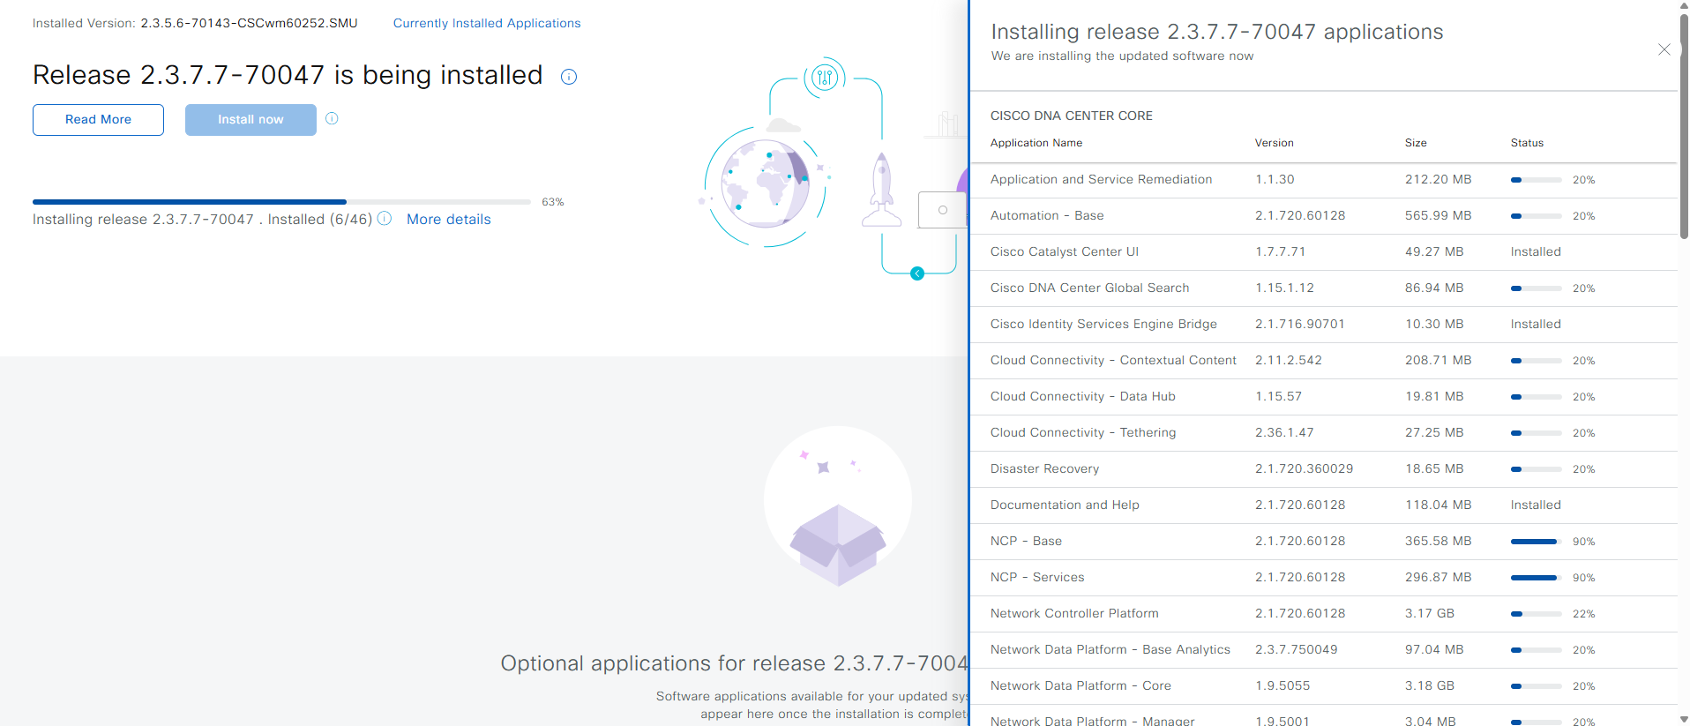Click size 565.99 MB cell
Image resolution: width=1690 pixels, height=726 pixels.
pyautogui.click(x=1438, y=215)
